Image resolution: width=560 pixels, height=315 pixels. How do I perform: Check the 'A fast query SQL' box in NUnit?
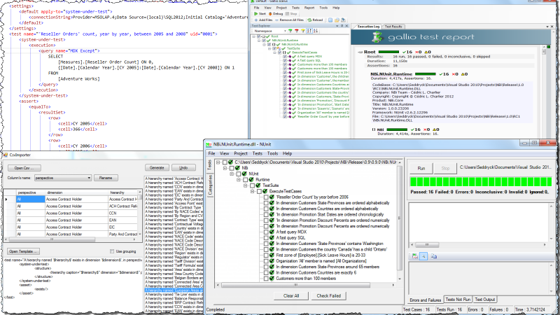266,238
